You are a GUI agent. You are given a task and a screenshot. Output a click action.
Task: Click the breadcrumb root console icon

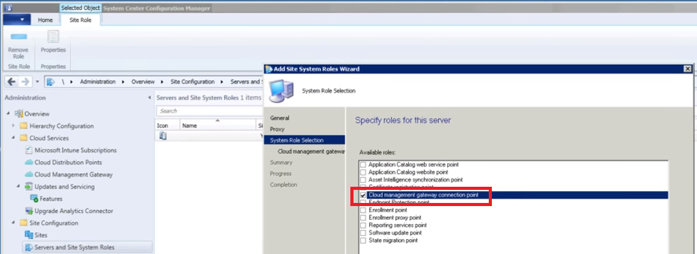pos(50,82)
